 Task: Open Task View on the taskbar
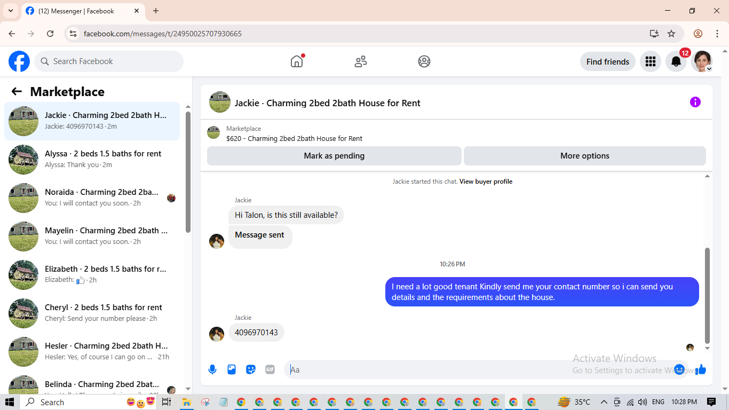[x=166, y=402]
